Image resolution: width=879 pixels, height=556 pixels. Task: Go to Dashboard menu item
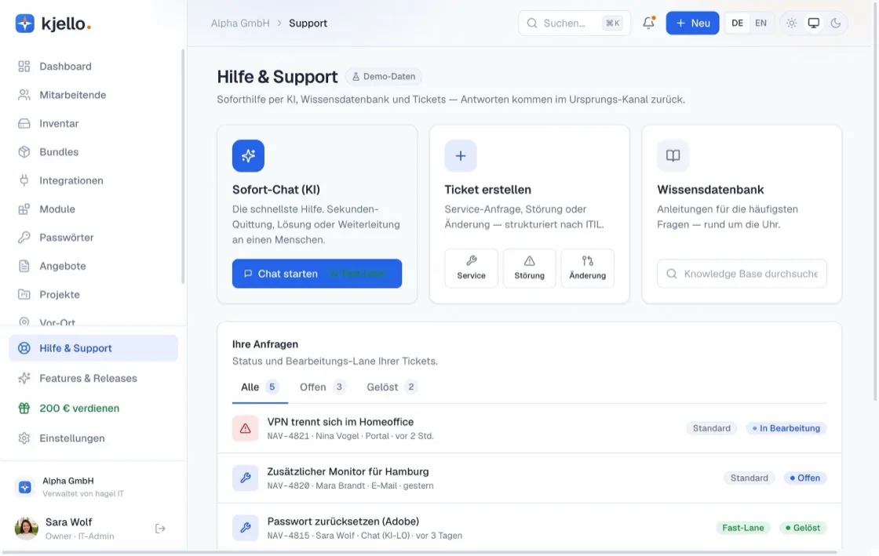pyautogui.click(x=93, y=66)
